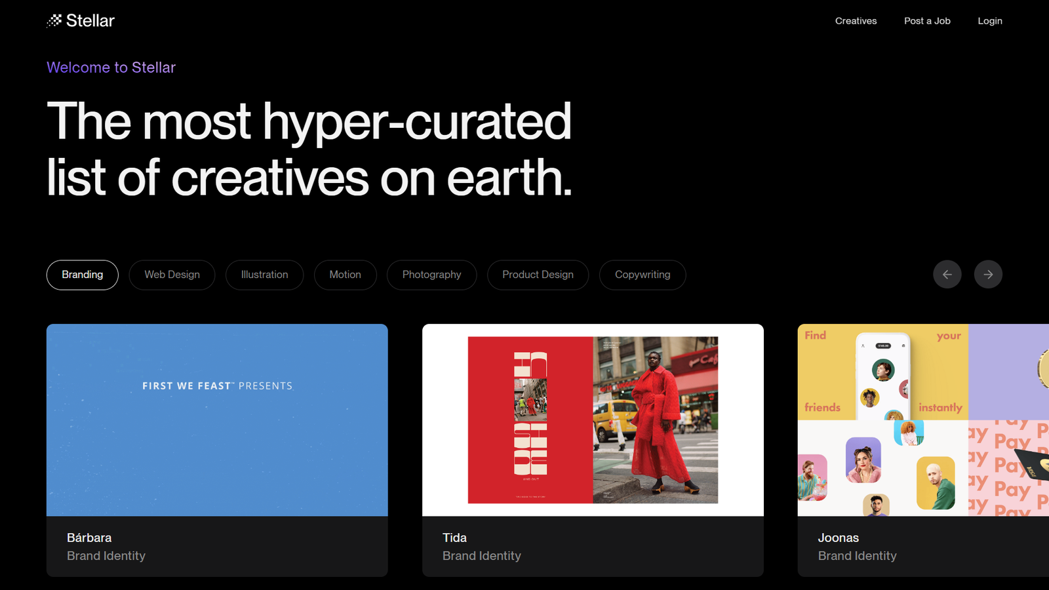Screen dimensions: 1049x590
Task: Open Tida's red fashion project thumbnail
Action: pos(593,420)
